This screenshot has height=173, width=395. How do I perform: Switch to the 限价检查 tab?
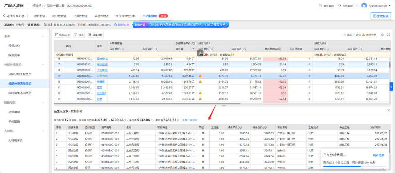(39, 16)
